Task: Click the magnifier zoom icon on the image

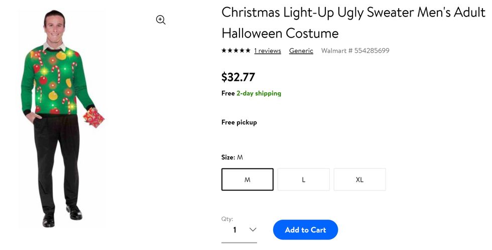Action: pos(161,20)
